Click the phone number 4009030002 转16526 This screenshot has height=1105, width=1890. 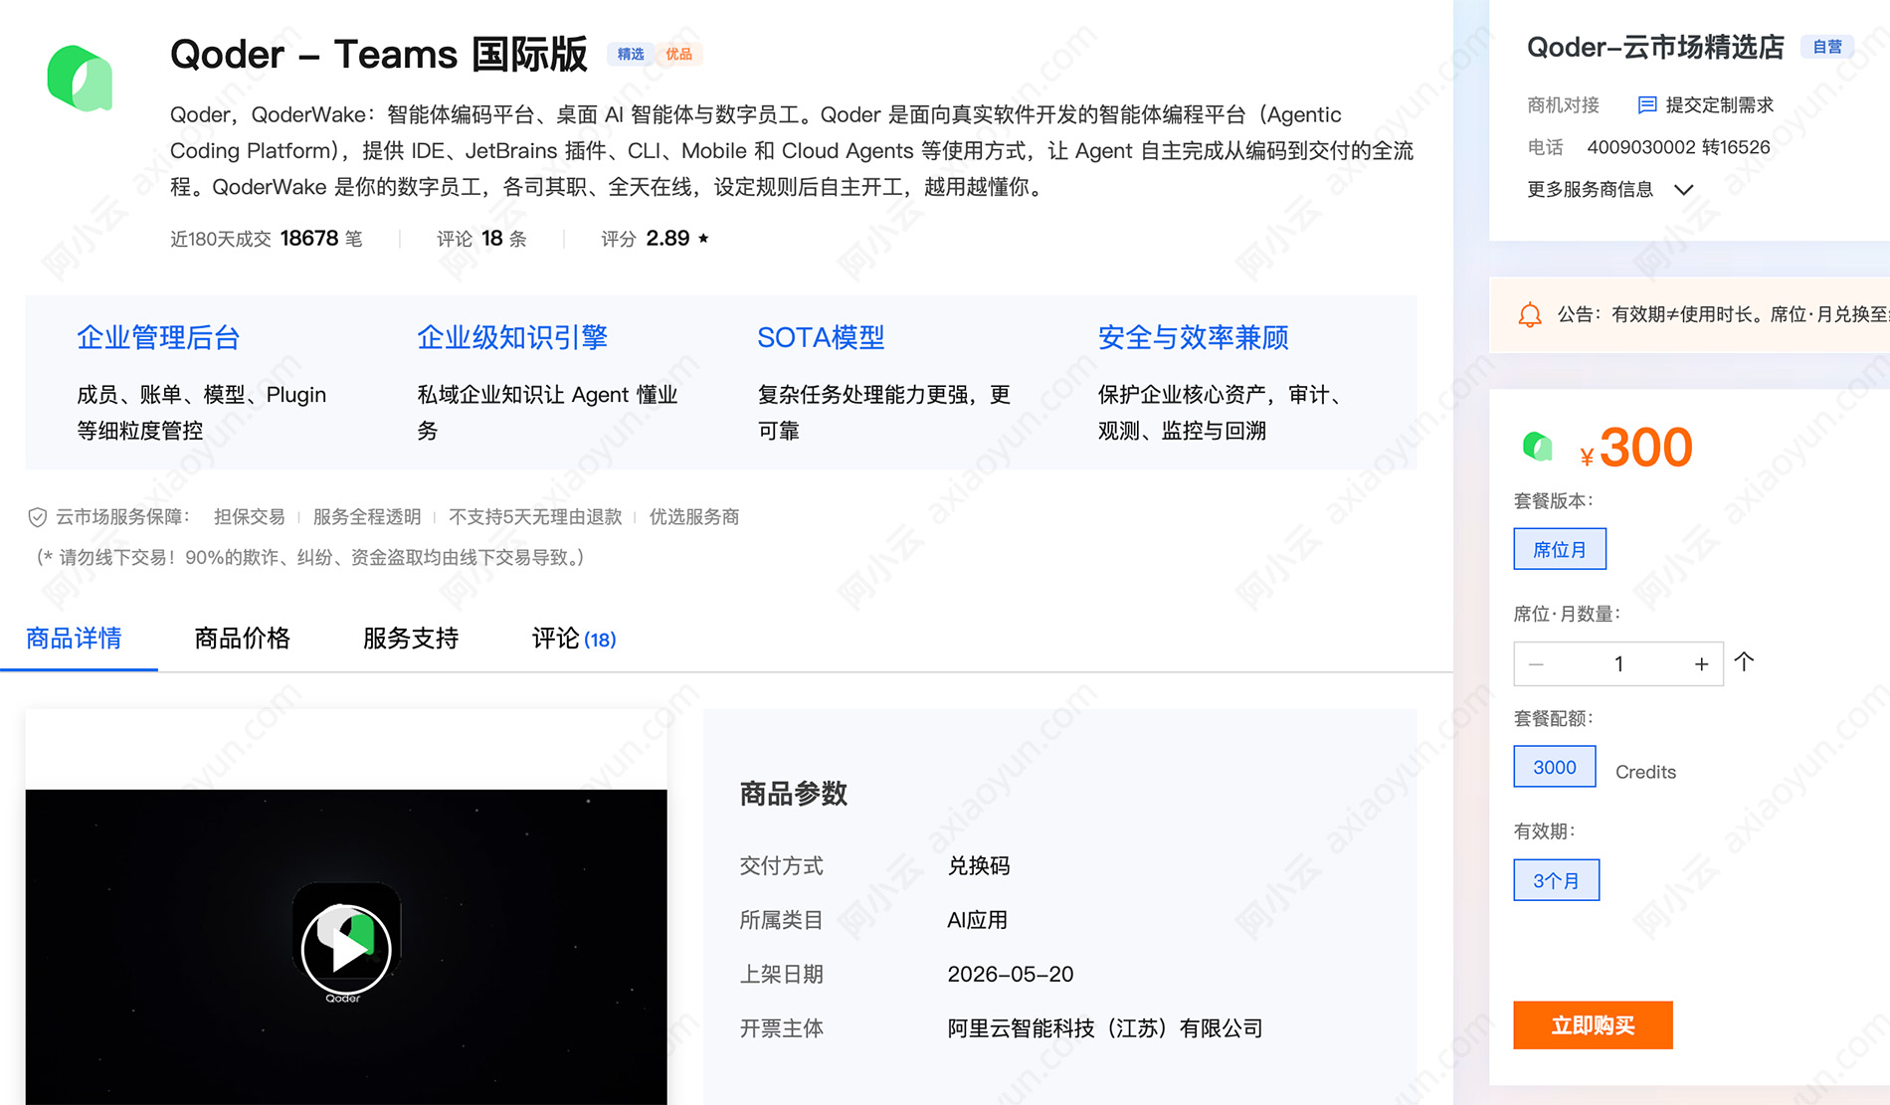[x=1678, y=147]
